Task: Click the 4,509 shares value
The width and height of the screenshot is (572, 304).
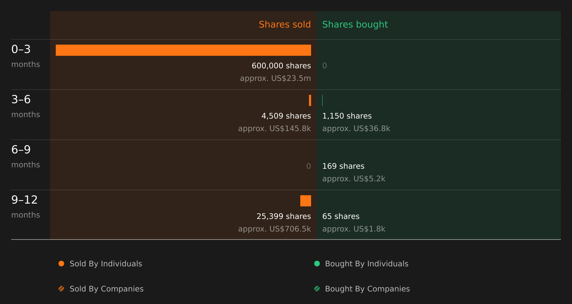Action: [286, 116]
